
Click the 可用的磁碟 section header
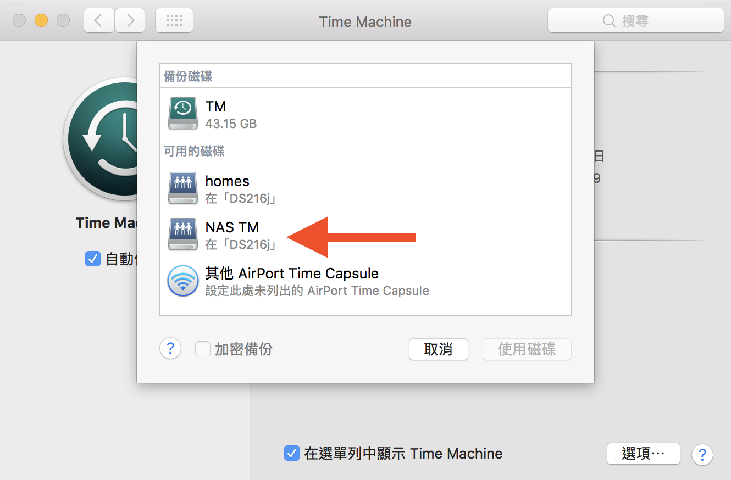pyautogui.click(x=194, y=150)
